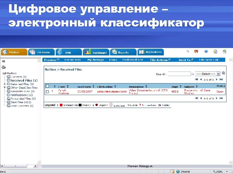This screenshot has height=174, width=233.
Task: Collapse the sidebar with the double-arrow icon
Action: tap(4, 61)
